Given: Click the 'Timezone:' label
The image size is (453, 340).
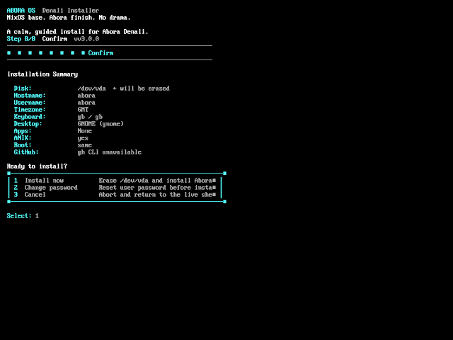Looking at the screenshot, I should coord(30,110).
